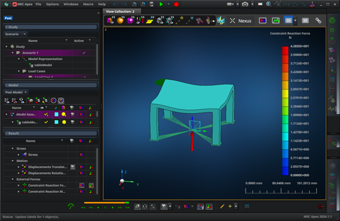
Task: Collapse the Load Cases node
Action: pos(19,71)
